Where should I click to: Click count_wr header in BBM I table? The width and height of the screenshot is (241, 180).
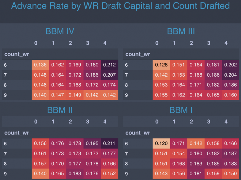click(138, 133)
